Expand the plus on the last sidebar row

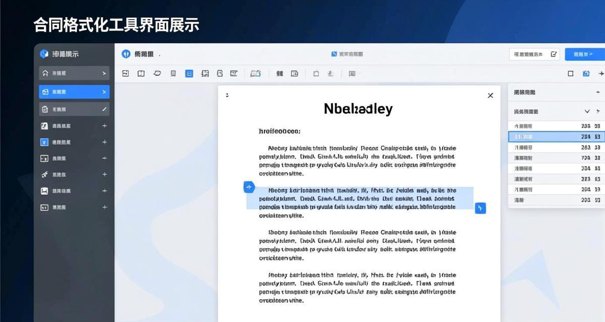pos(104,207)
